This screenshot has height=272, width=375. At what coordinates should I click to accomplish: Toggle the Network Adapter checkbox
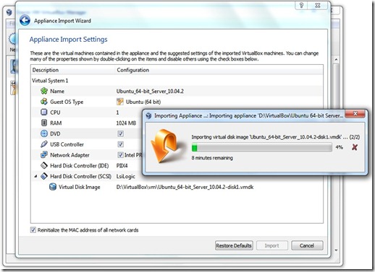pos(120,155)
